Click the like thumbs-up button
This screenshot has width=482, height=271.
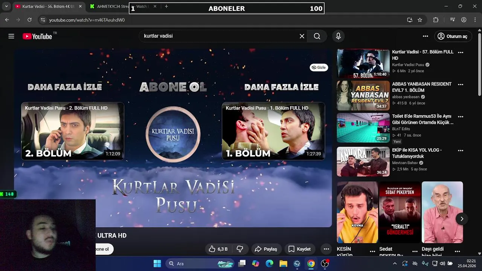coord(218,249)
